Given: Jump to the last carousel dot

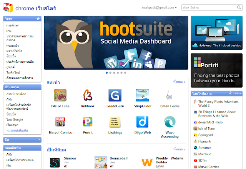Looking at the screenshot, I should pos(125,73).
